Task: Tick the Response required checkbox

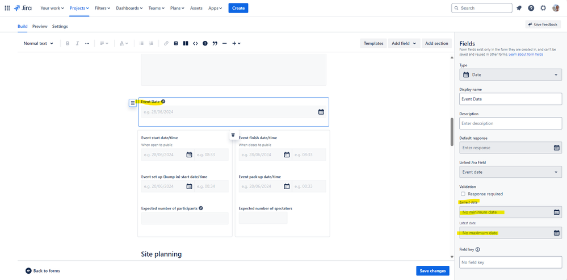Action: click(463, 194)
